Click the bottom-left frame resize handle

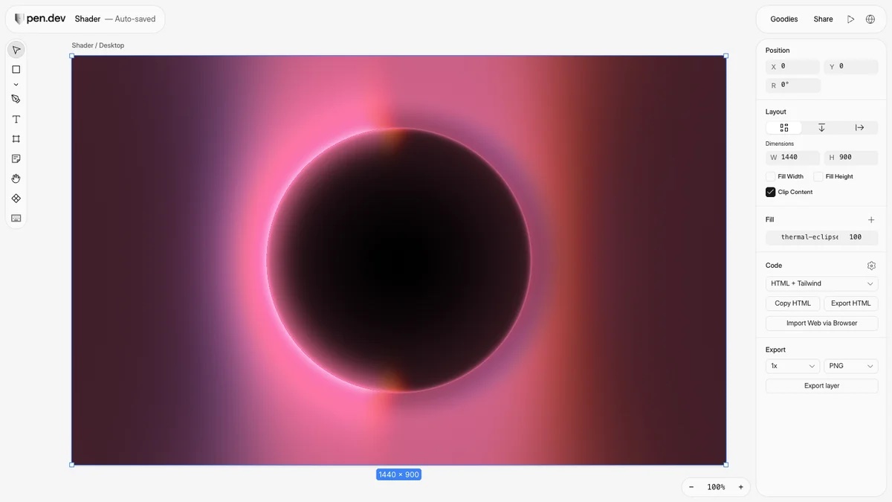pyautogui.click(x=72, y=465)
